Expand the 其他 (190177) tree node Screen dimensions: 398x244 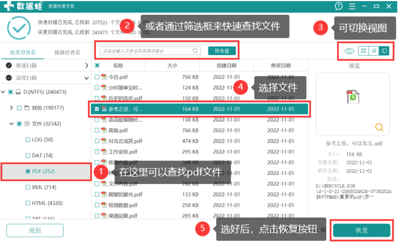click(x=11, y=108)
